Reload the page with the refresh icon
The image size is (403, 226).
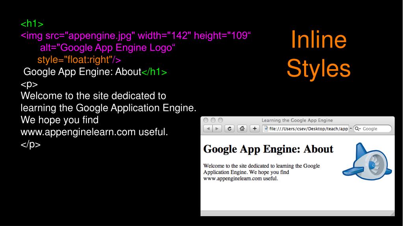(230, 129)
